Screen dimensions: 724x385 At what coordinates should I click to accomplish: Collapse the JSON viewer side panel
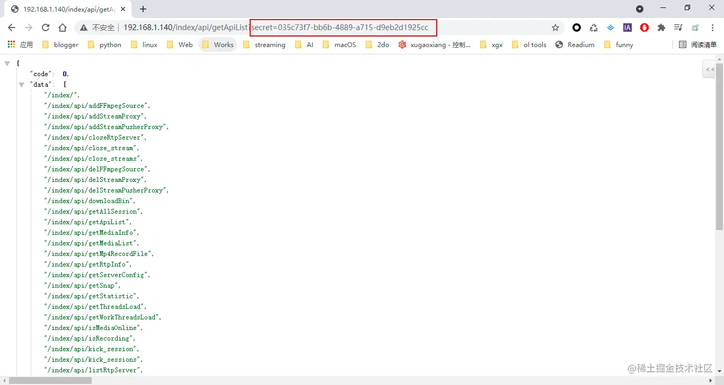710,69
